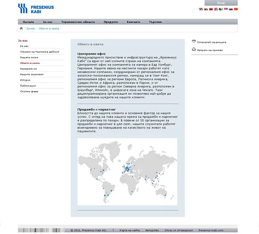Image resolution: width=259 pixels, height=234 pixels.
Task: Pick the Croatian flag icon
Action: coord(216,9)
